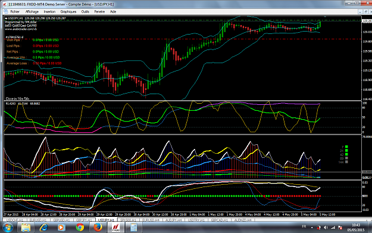This screenshot has width=372, height=233.
Task: Open the Calculator taskbar icon
Action: (x=133, y=228)
